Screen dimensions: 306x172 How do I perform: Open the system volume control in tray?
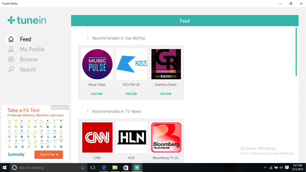281,168
